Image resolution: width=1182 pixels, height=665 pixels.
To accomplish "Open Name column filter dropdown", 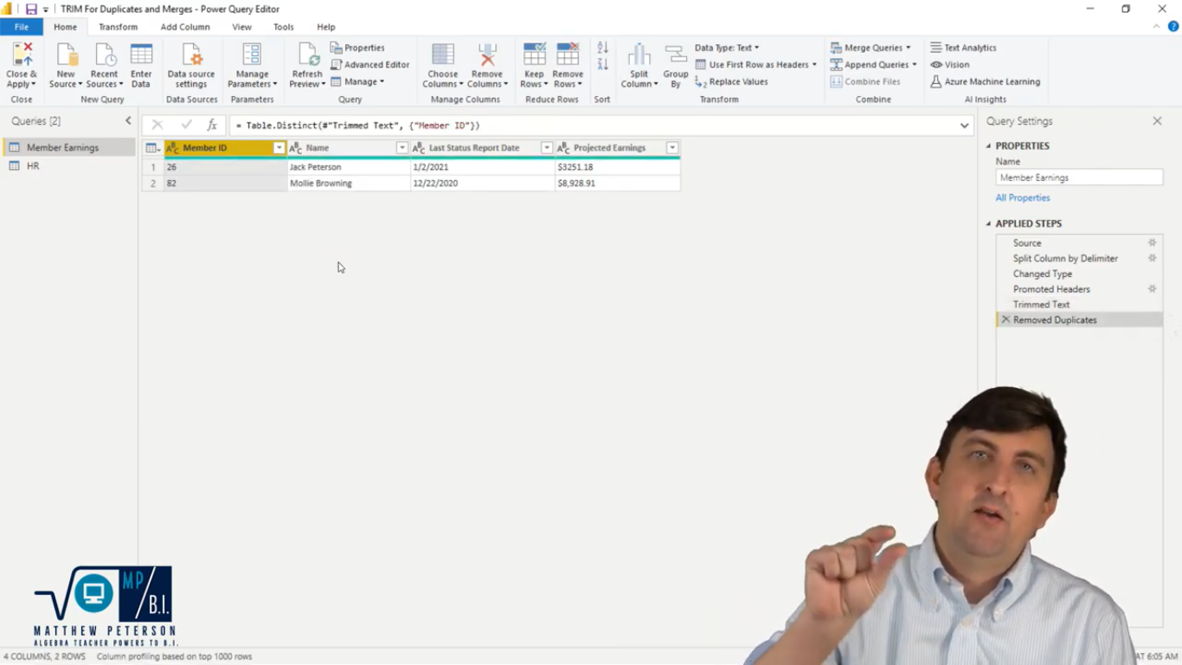I will coord(401,148).
